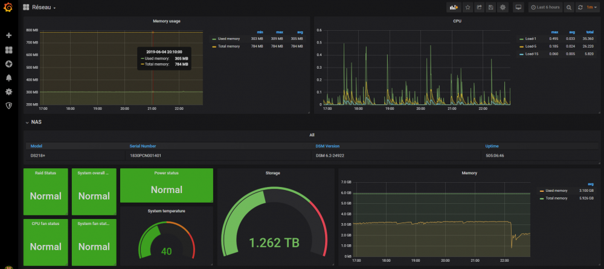Viewport: 604px width, 269px height.
Task: Open the Create plus menu in sidebar
Action: pyautogui.click(x=8, y=36)
